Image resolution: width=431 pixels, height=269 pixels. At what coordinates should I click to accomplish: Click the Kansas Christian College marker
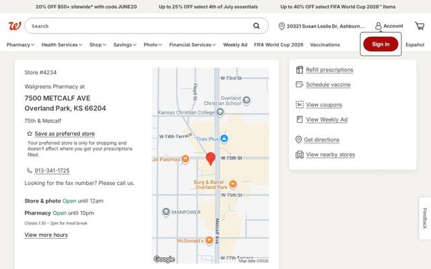coord(220,112)
